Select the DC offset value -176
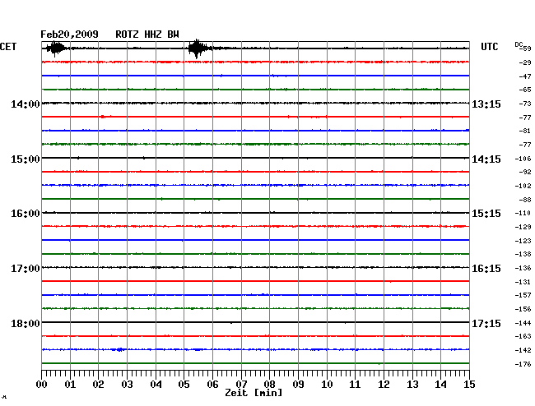Image resolution: width=535 pixels, height=406 pixels. (x=523, y=364)
